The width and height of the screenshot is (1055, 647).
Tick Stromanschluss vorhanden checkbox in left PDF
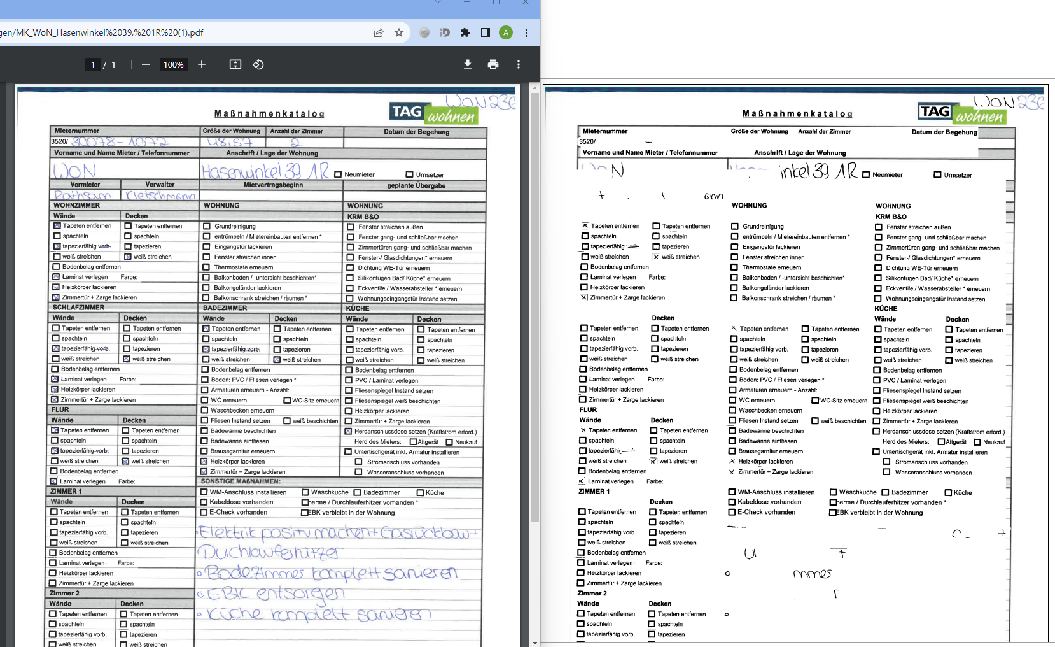(x=358, y=462)
